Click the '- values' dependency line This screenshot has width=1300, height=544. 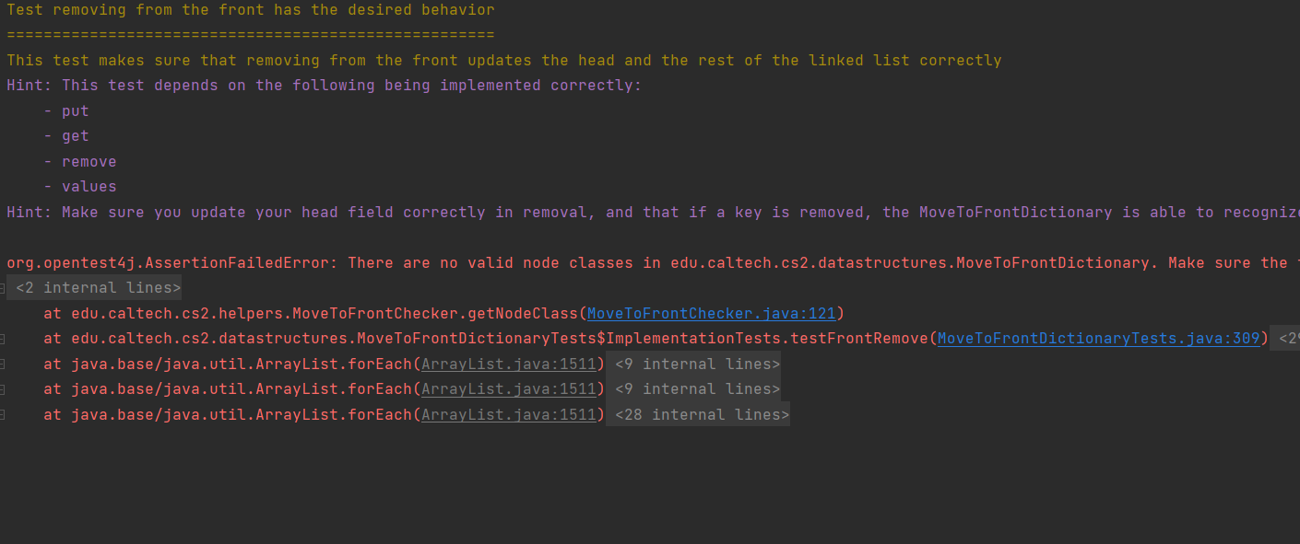(89, 186)
